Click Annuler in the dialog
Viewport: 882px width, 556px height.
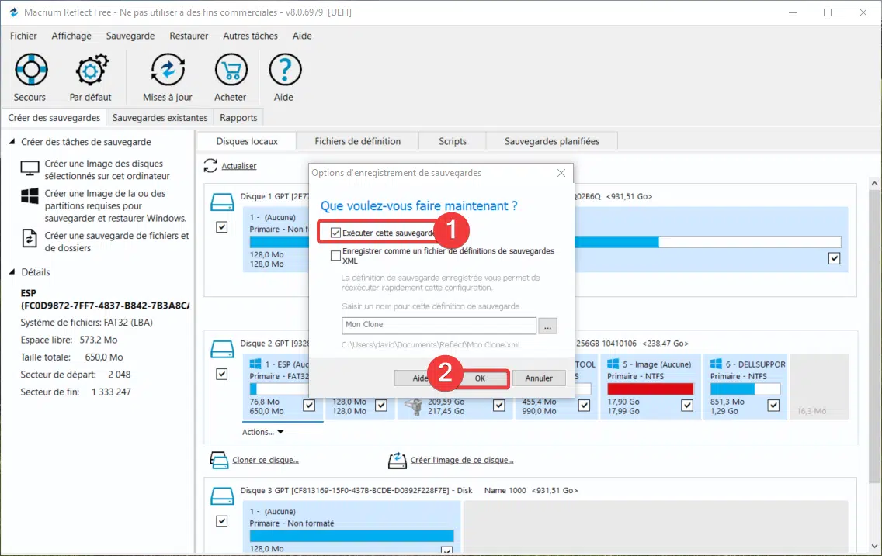pos(539,378)
